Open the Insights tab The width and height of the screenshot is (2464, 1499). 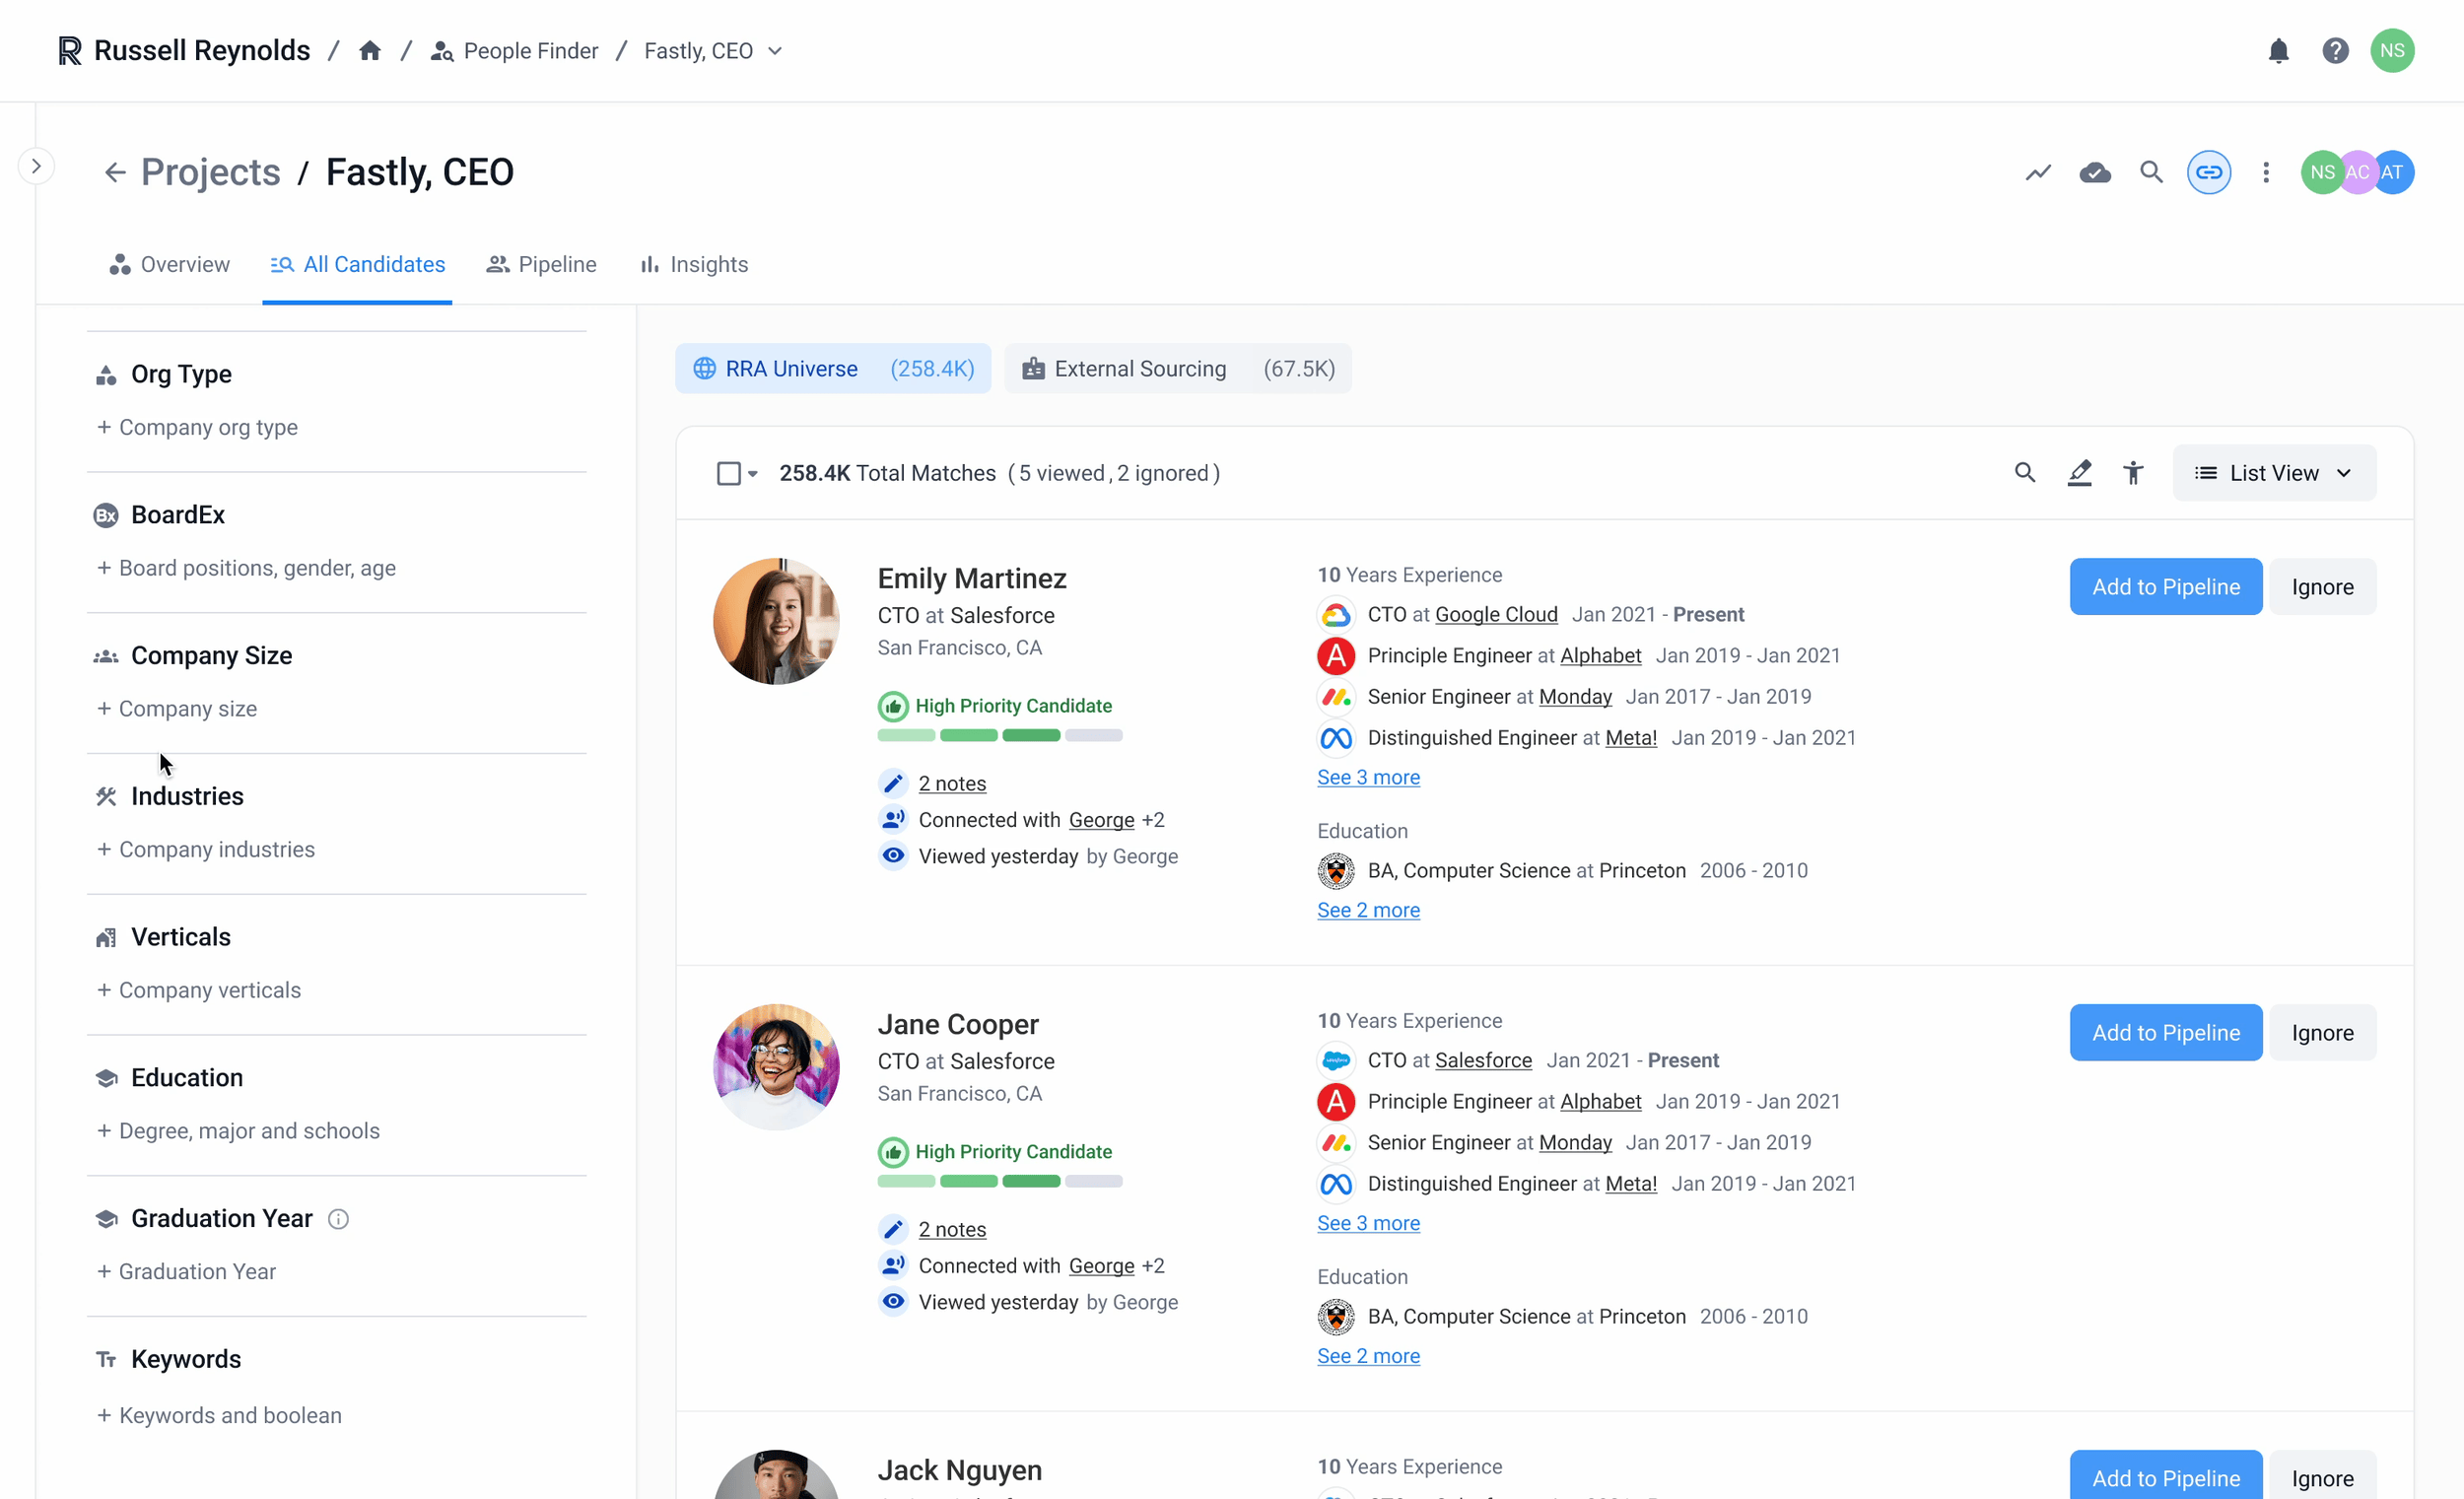coord(694,264)
